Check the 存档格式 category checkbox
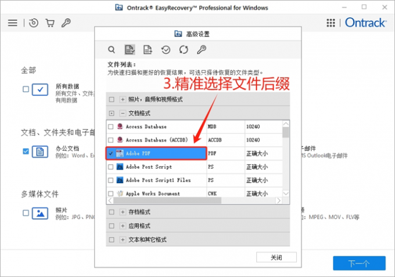 112,212
